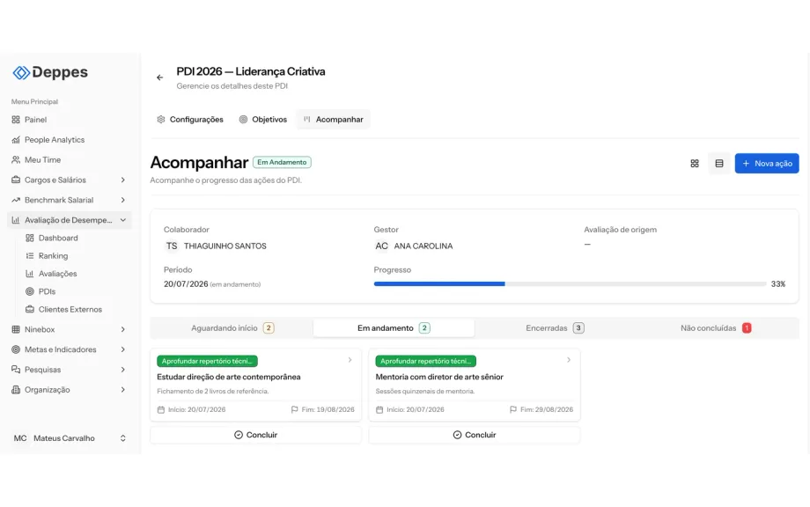Click the Em Andamento status badge
This screenshot has height=507, width=810.
click(282, 163)
